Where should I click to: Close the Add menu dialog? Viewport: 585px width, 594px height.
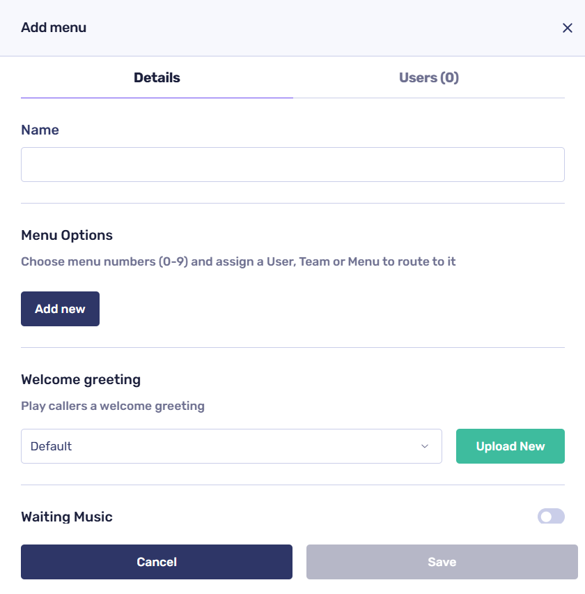pyautogui.click(x=568, y=28)
